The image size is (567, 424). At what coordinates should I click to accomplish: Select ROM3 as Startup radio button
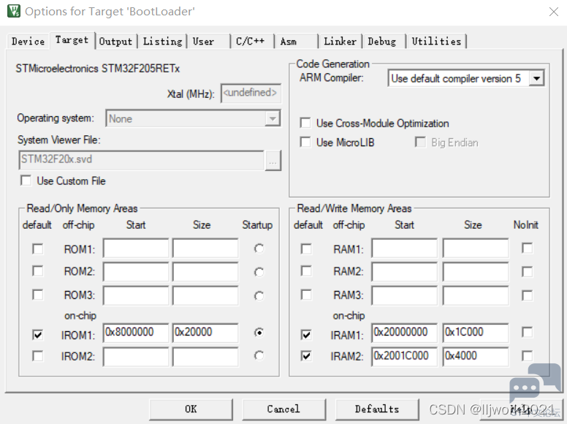[259, 296]
